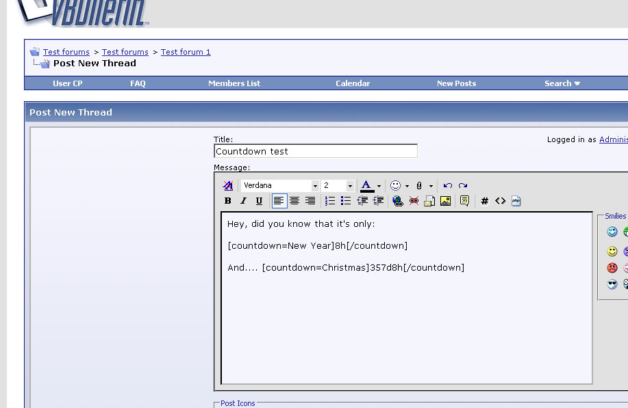
Task: Center align the message text
Action: pyautogui.click(x=294, y=201)
